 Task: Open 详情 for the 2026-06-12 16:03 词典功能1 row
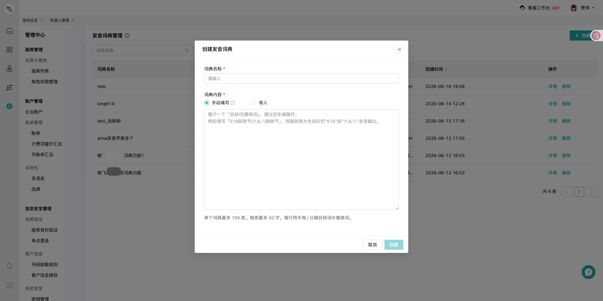click(552, 156)
